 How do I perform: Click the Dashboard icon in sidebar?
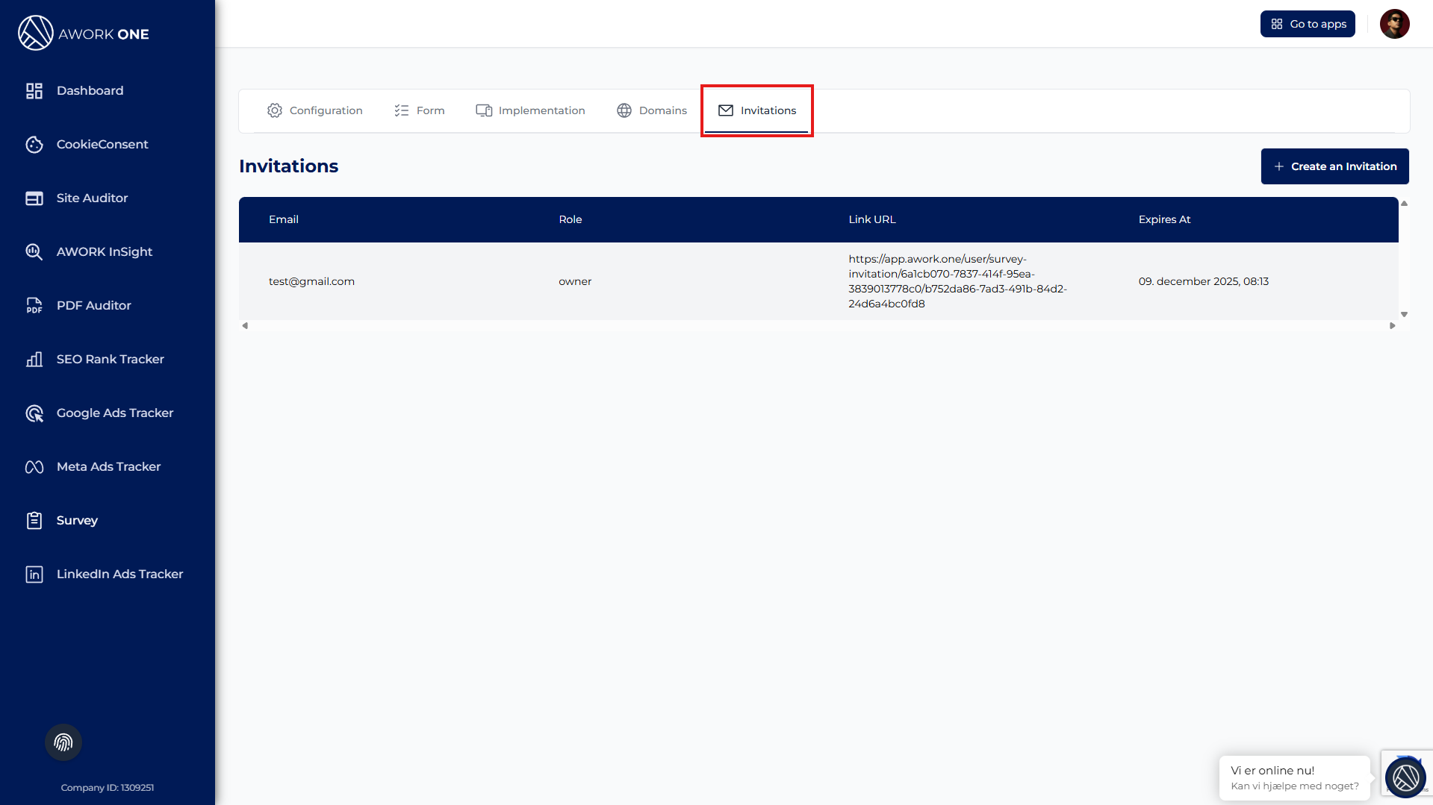coord(34,91)
